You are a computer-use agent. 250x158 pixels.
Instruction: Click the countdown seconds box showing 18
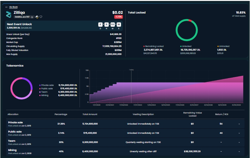119,25
